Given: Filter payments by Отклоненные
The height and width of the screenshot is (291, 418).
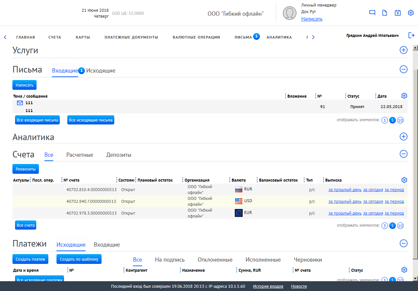Looking at the screenshot, I should click(215, 260).
